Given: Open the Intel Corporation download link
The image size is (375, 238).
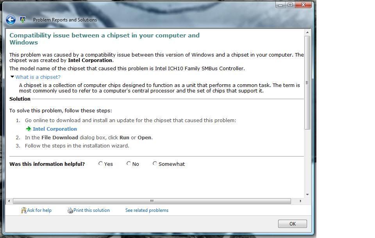Looking at the screenshot, I should click(55, 129).
